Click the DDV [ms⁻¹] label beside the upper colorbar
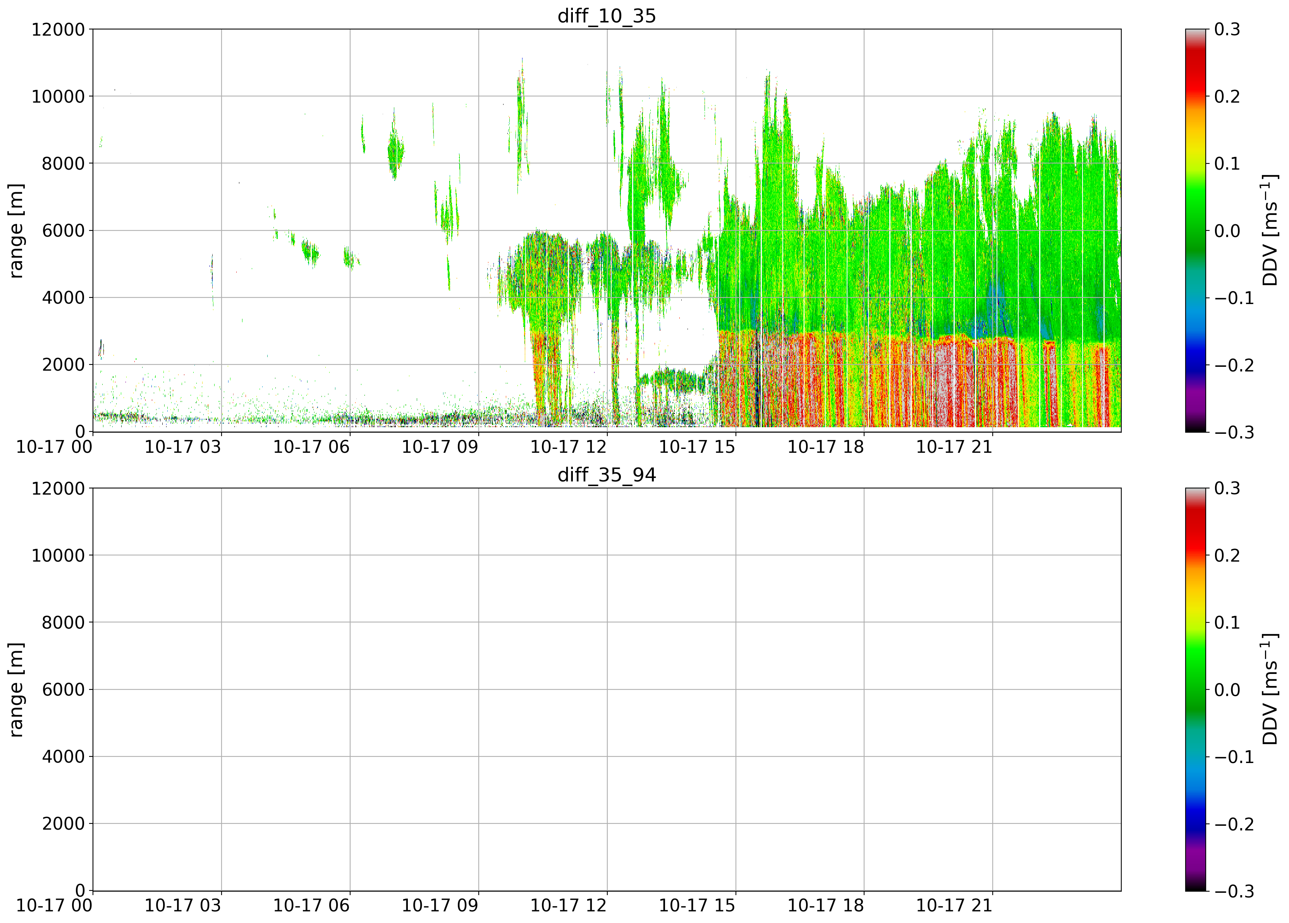This screenshot has width=1289, height=923. [1269, 230]
